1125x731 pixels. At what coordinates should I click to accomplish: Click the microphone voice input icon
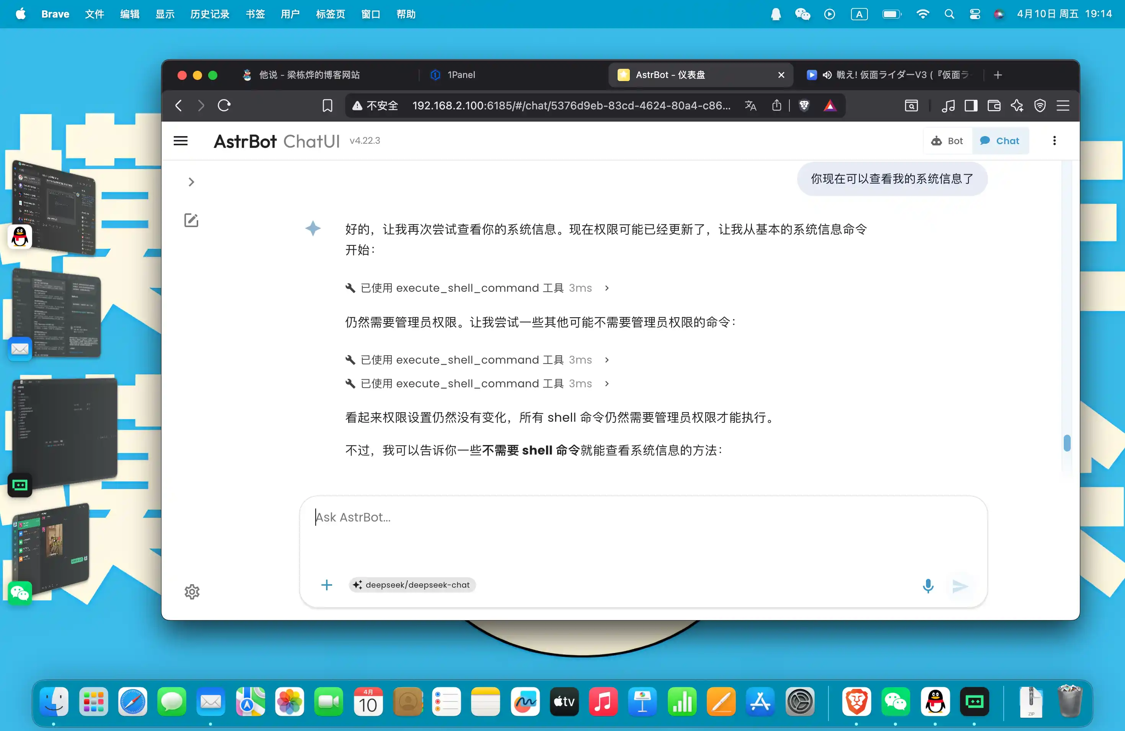pyautogui.click(x=928, y=586)
